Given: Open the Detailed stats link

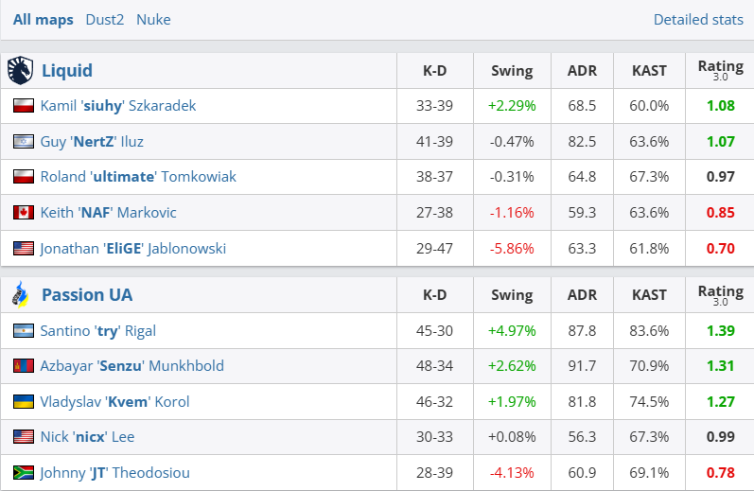Looking at the screenshot, I should pos(697,19).
